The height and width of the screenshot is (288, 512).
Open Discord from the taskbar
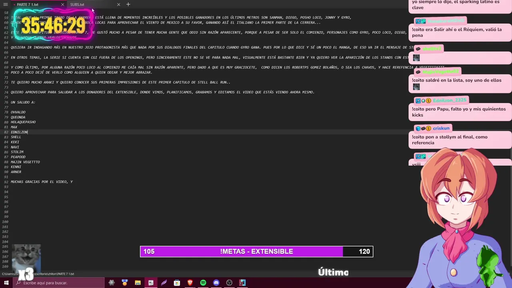coord(216,283)
